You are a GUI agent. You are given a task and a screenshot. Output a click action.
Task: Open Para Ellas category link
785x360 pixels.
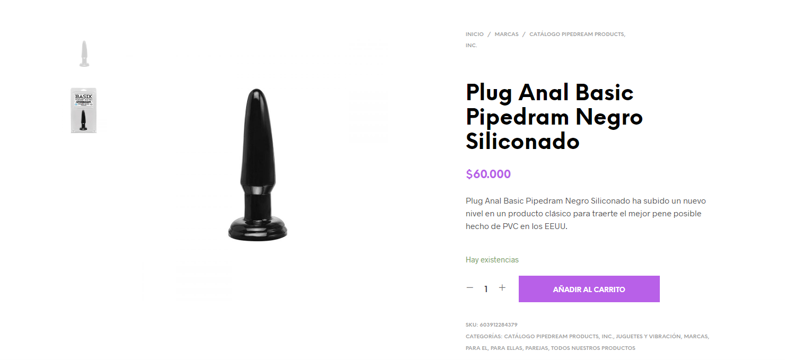pyautogui.click(x=507, y=348)
